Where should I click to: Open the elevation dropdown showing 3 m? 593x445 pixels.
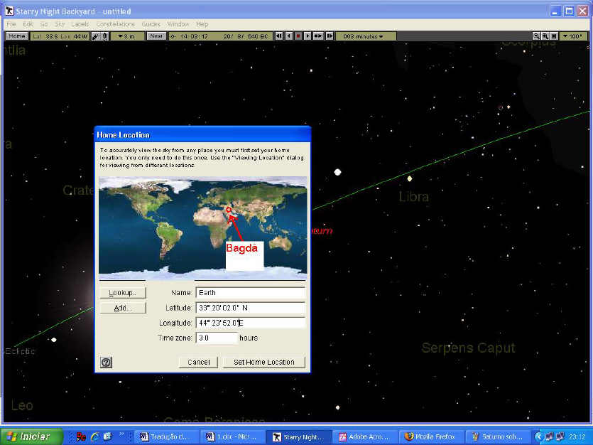[x=127, y=36]
